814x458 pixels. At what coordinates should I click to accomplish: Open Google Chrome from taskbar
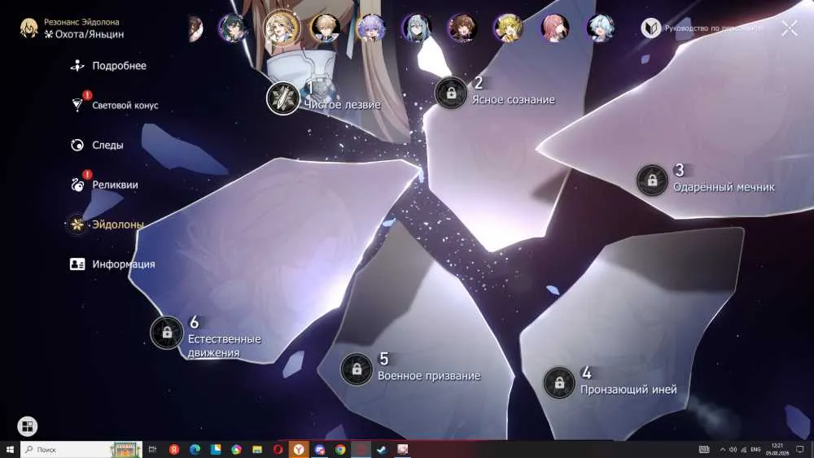coord(340,449)
